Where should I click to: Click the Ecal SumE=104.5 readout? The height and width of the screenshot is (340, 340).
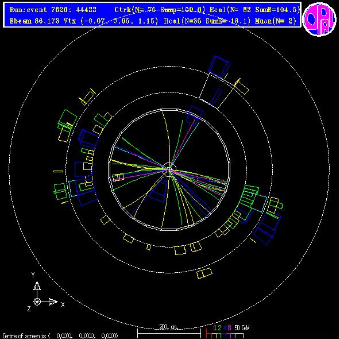(x=254, y=10)
